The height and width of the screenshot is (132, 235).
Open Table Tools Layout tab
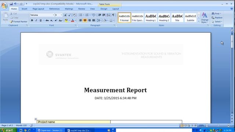point(116,9)
